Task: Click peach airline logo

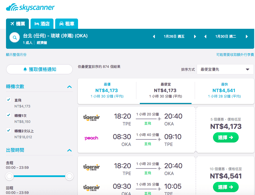Action: [91, 138]
